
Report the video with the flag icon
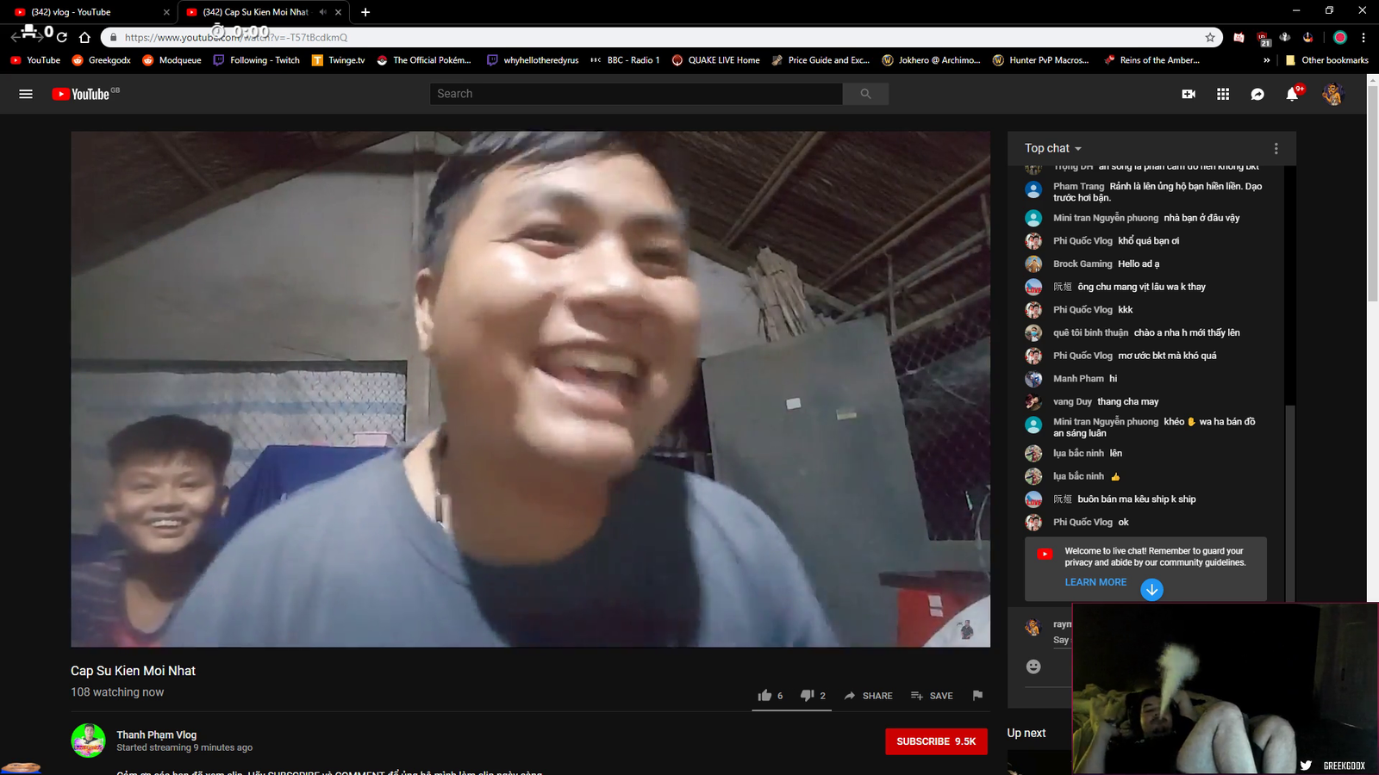click(x=977, y=696)
